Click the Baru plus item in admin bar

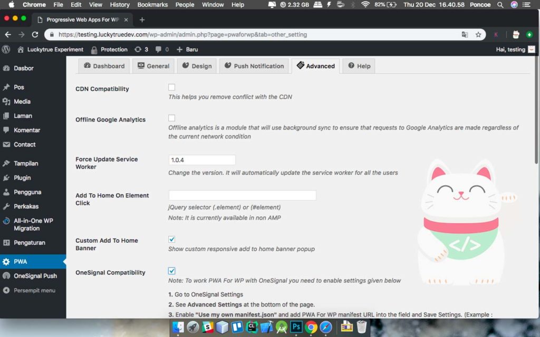pos(187,49)
